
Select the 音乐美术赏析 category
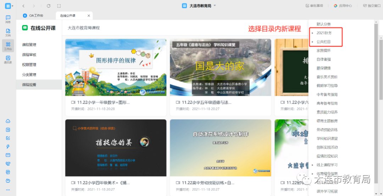pyautogui.click(x=327, y=77)
